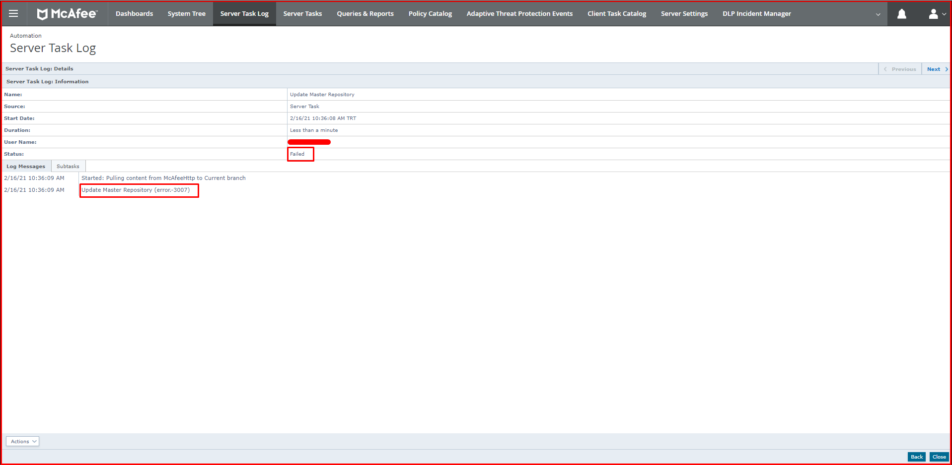Viewport: 952px width, 465px height.
Task: Open the hamburger main menu
Action: [13, 13]
